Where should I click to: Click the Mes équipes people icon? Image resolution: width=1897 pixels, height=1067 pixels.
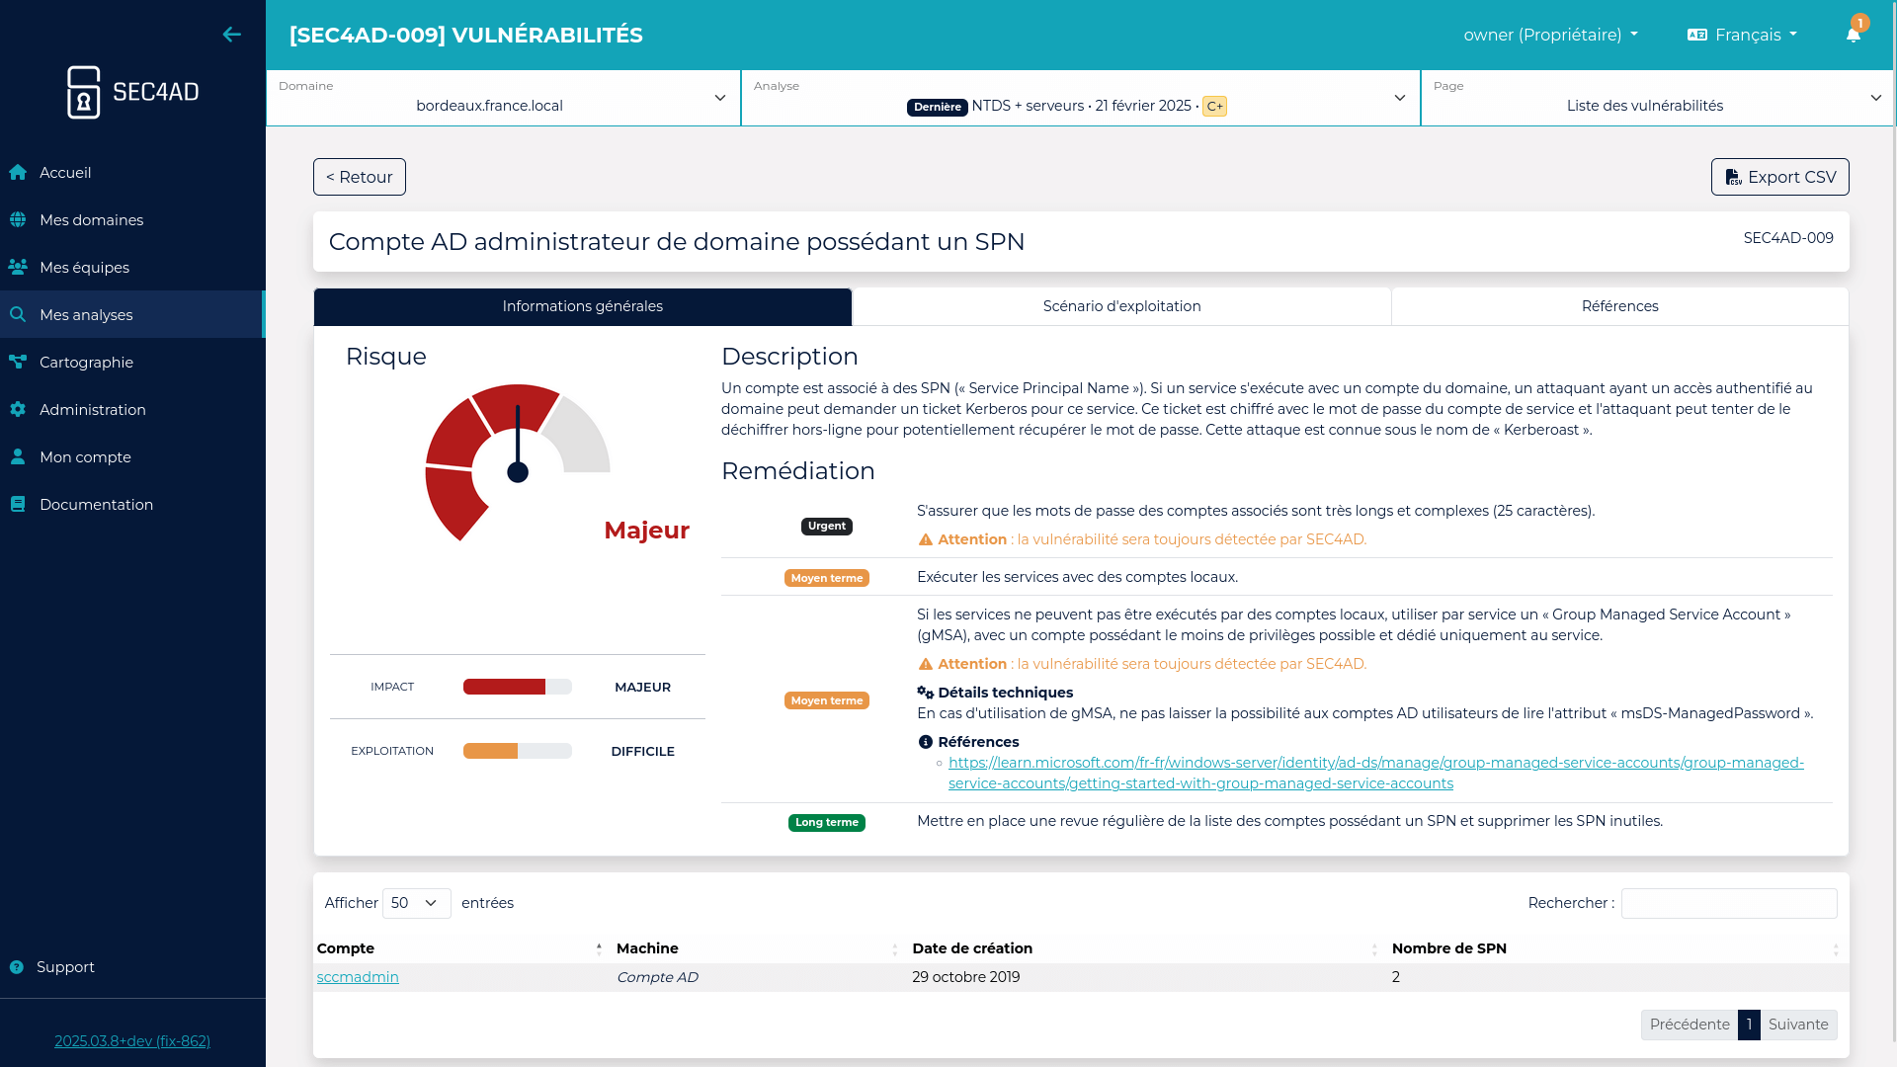click(18, 268)
